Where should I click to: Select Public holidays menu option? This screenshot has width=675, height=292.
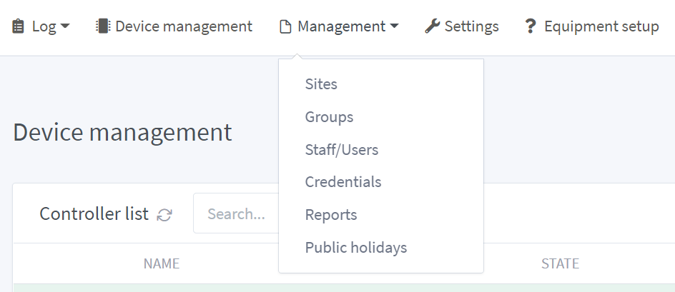point(355,248)
